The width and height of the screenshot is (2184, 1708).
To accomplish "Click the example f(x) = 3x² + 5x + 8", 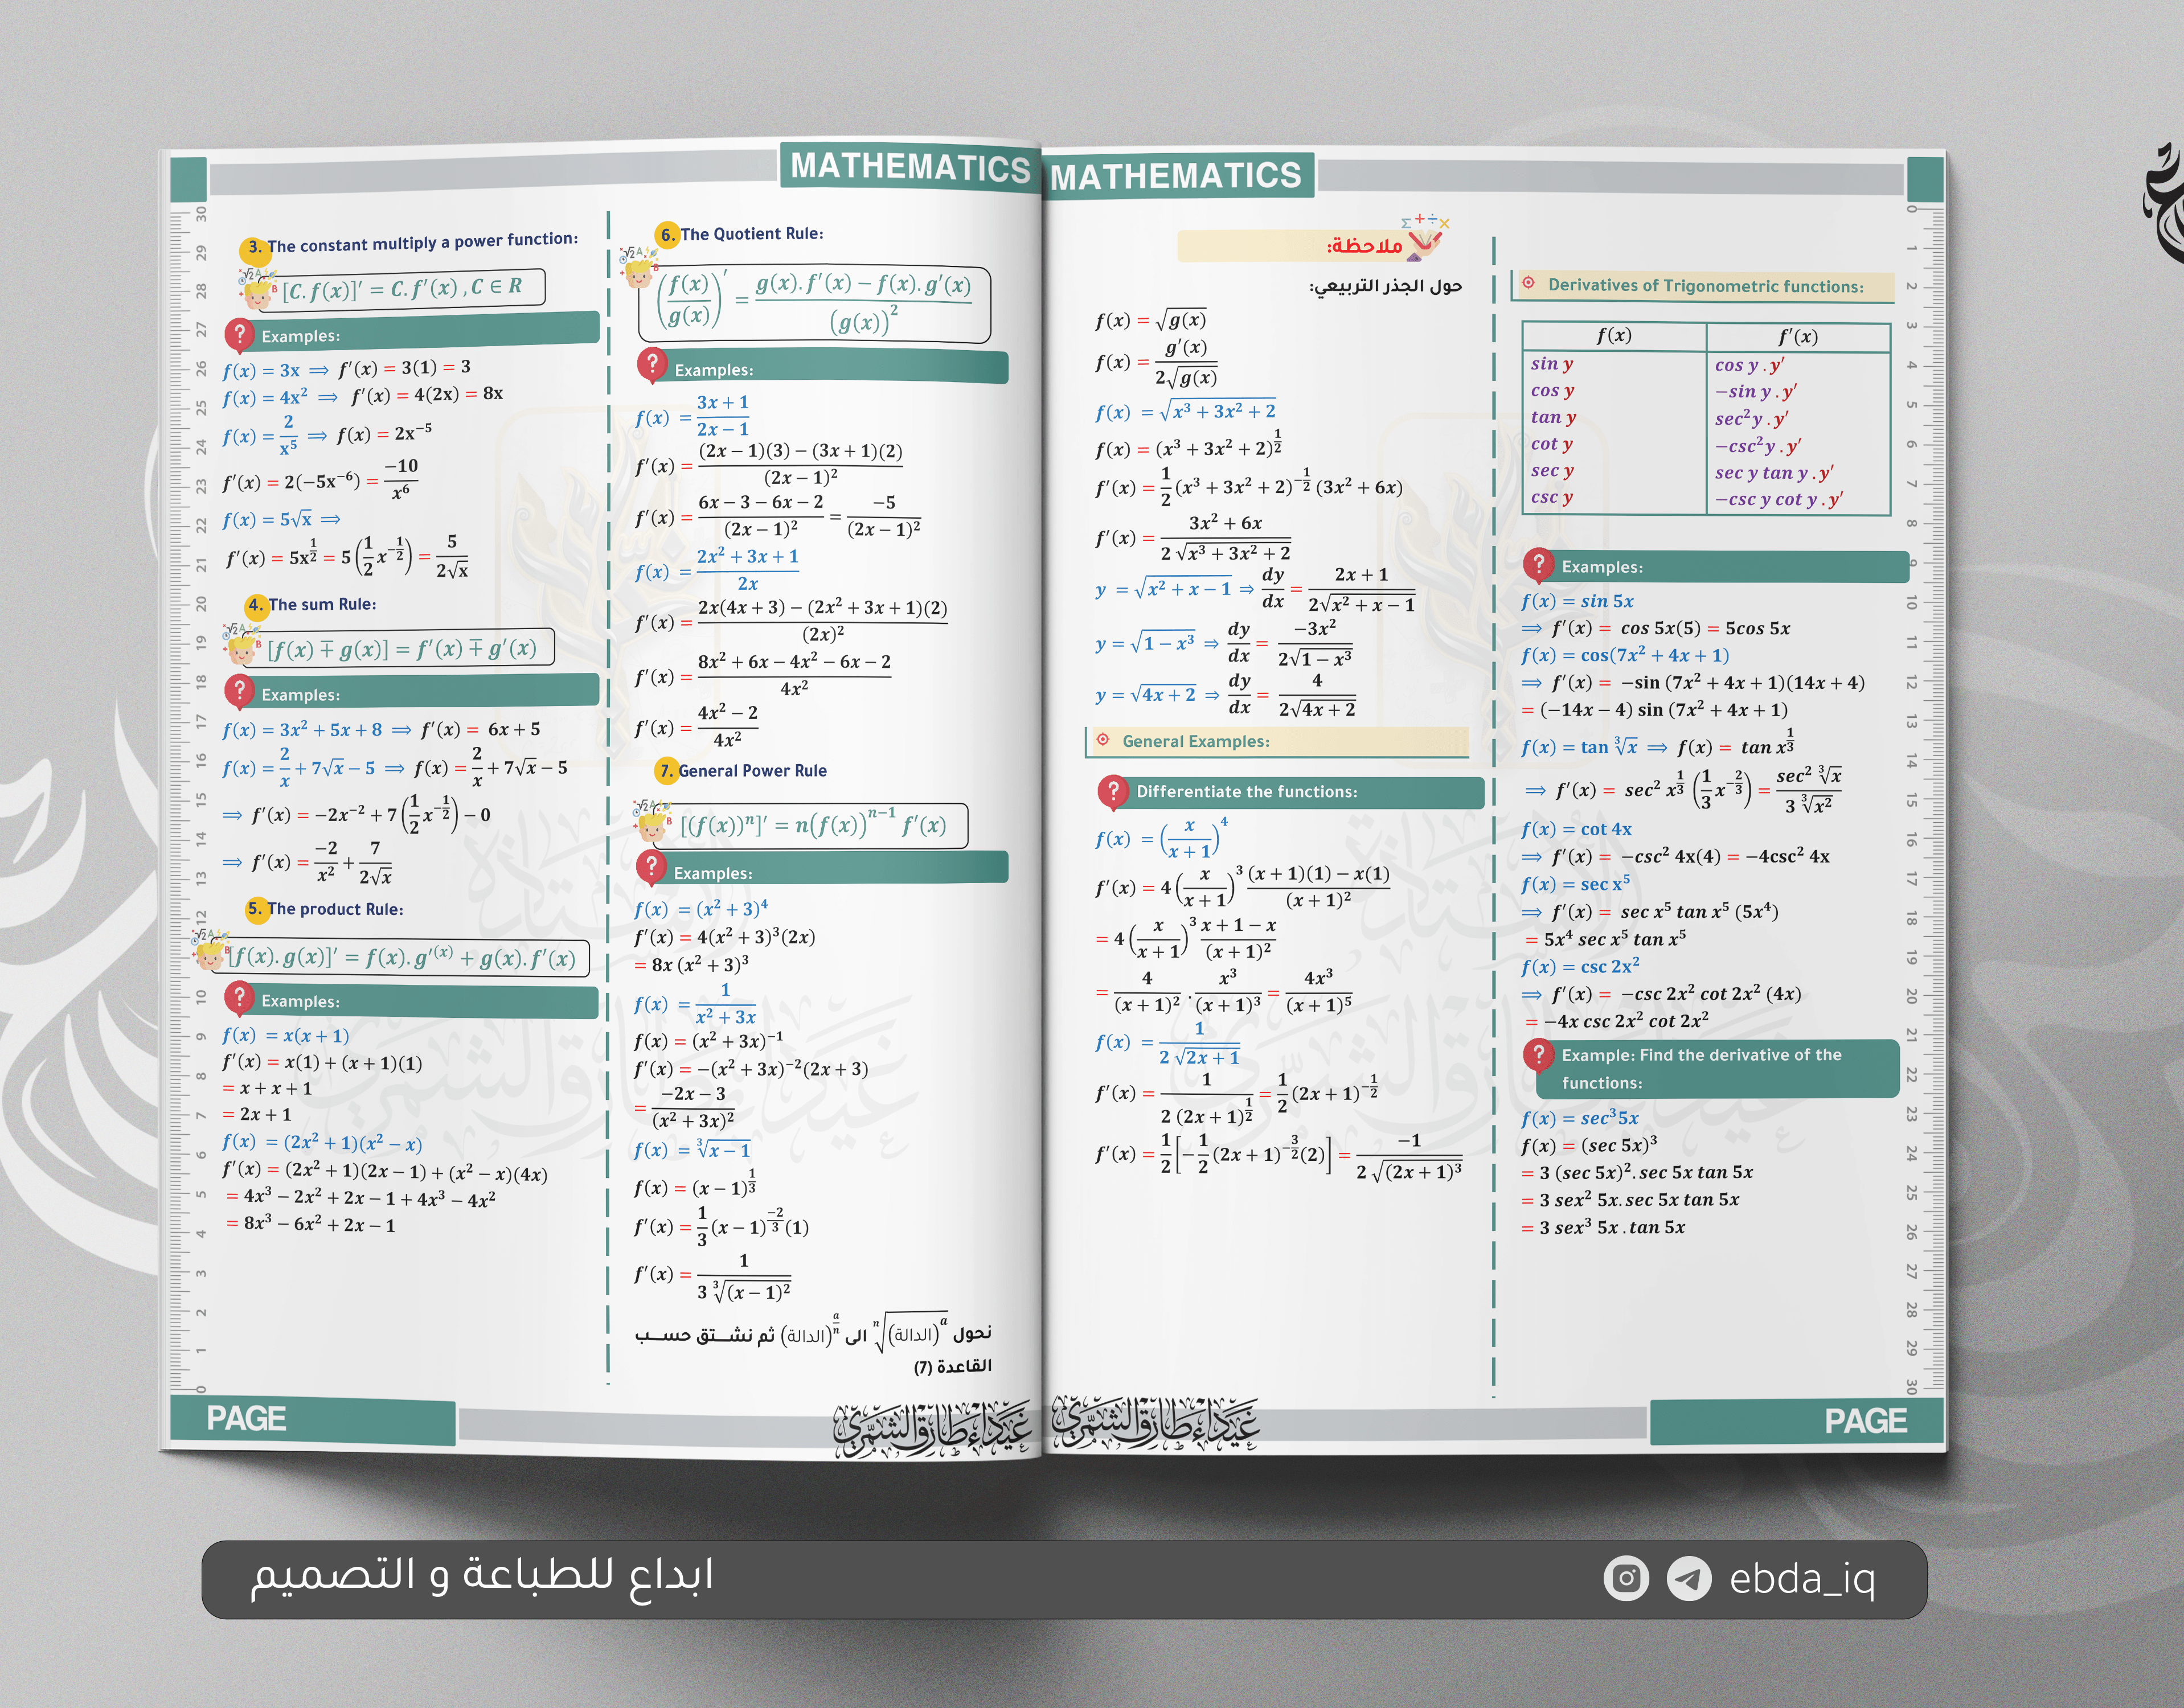I will (302, 729).
